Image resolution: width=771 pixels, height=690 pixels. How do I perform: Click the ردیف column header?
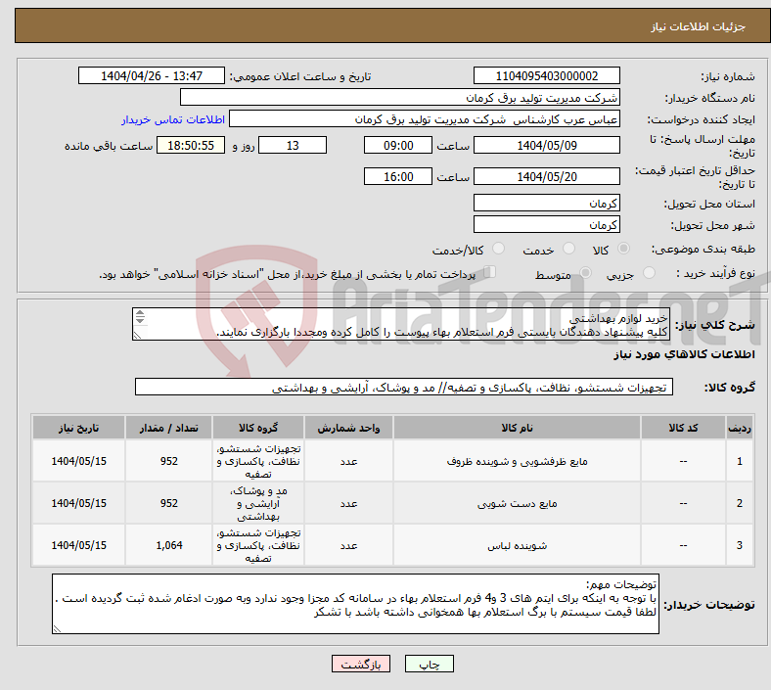tap(740, 428)
